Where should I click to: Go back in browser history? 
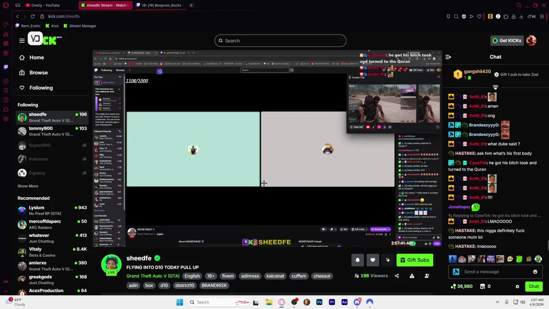pyautogui.click(x=17, y=16)
